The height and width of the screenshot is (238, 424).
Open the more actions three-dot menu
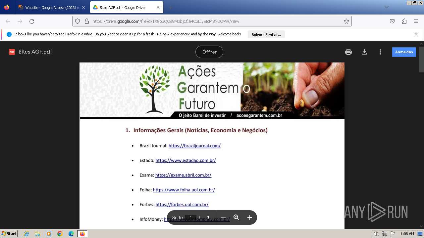tap(380, 52)
